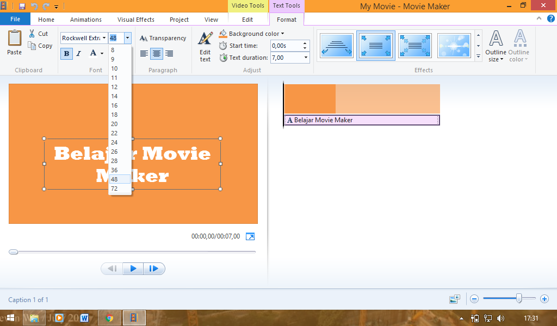Expand the full effects gallery
557x326 pixels.
pyautogui.click(x=479, y=57)
